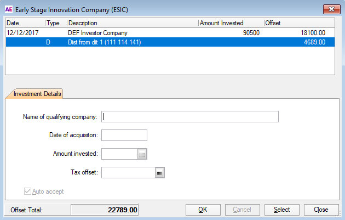This screenshot has height=220, width=345.
Task: Click into the Date of acquisition field
Action: tap(124, 135)
